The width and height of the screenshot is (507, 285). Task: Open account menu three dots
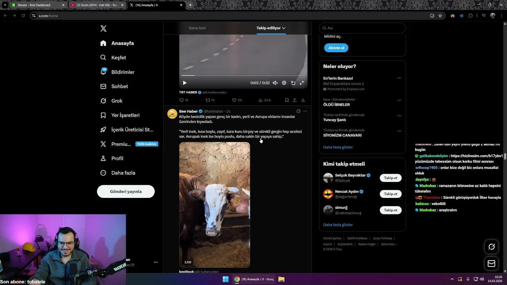click(156, 262)
